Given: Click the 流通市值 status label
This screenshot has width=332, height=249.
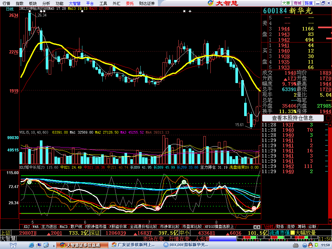Looking at the screenshot, I should pyautogui.click(x=279, y=233).
